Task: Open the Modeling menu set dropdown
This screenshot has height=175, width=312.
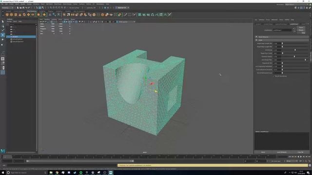Action: tap(7, 8)
